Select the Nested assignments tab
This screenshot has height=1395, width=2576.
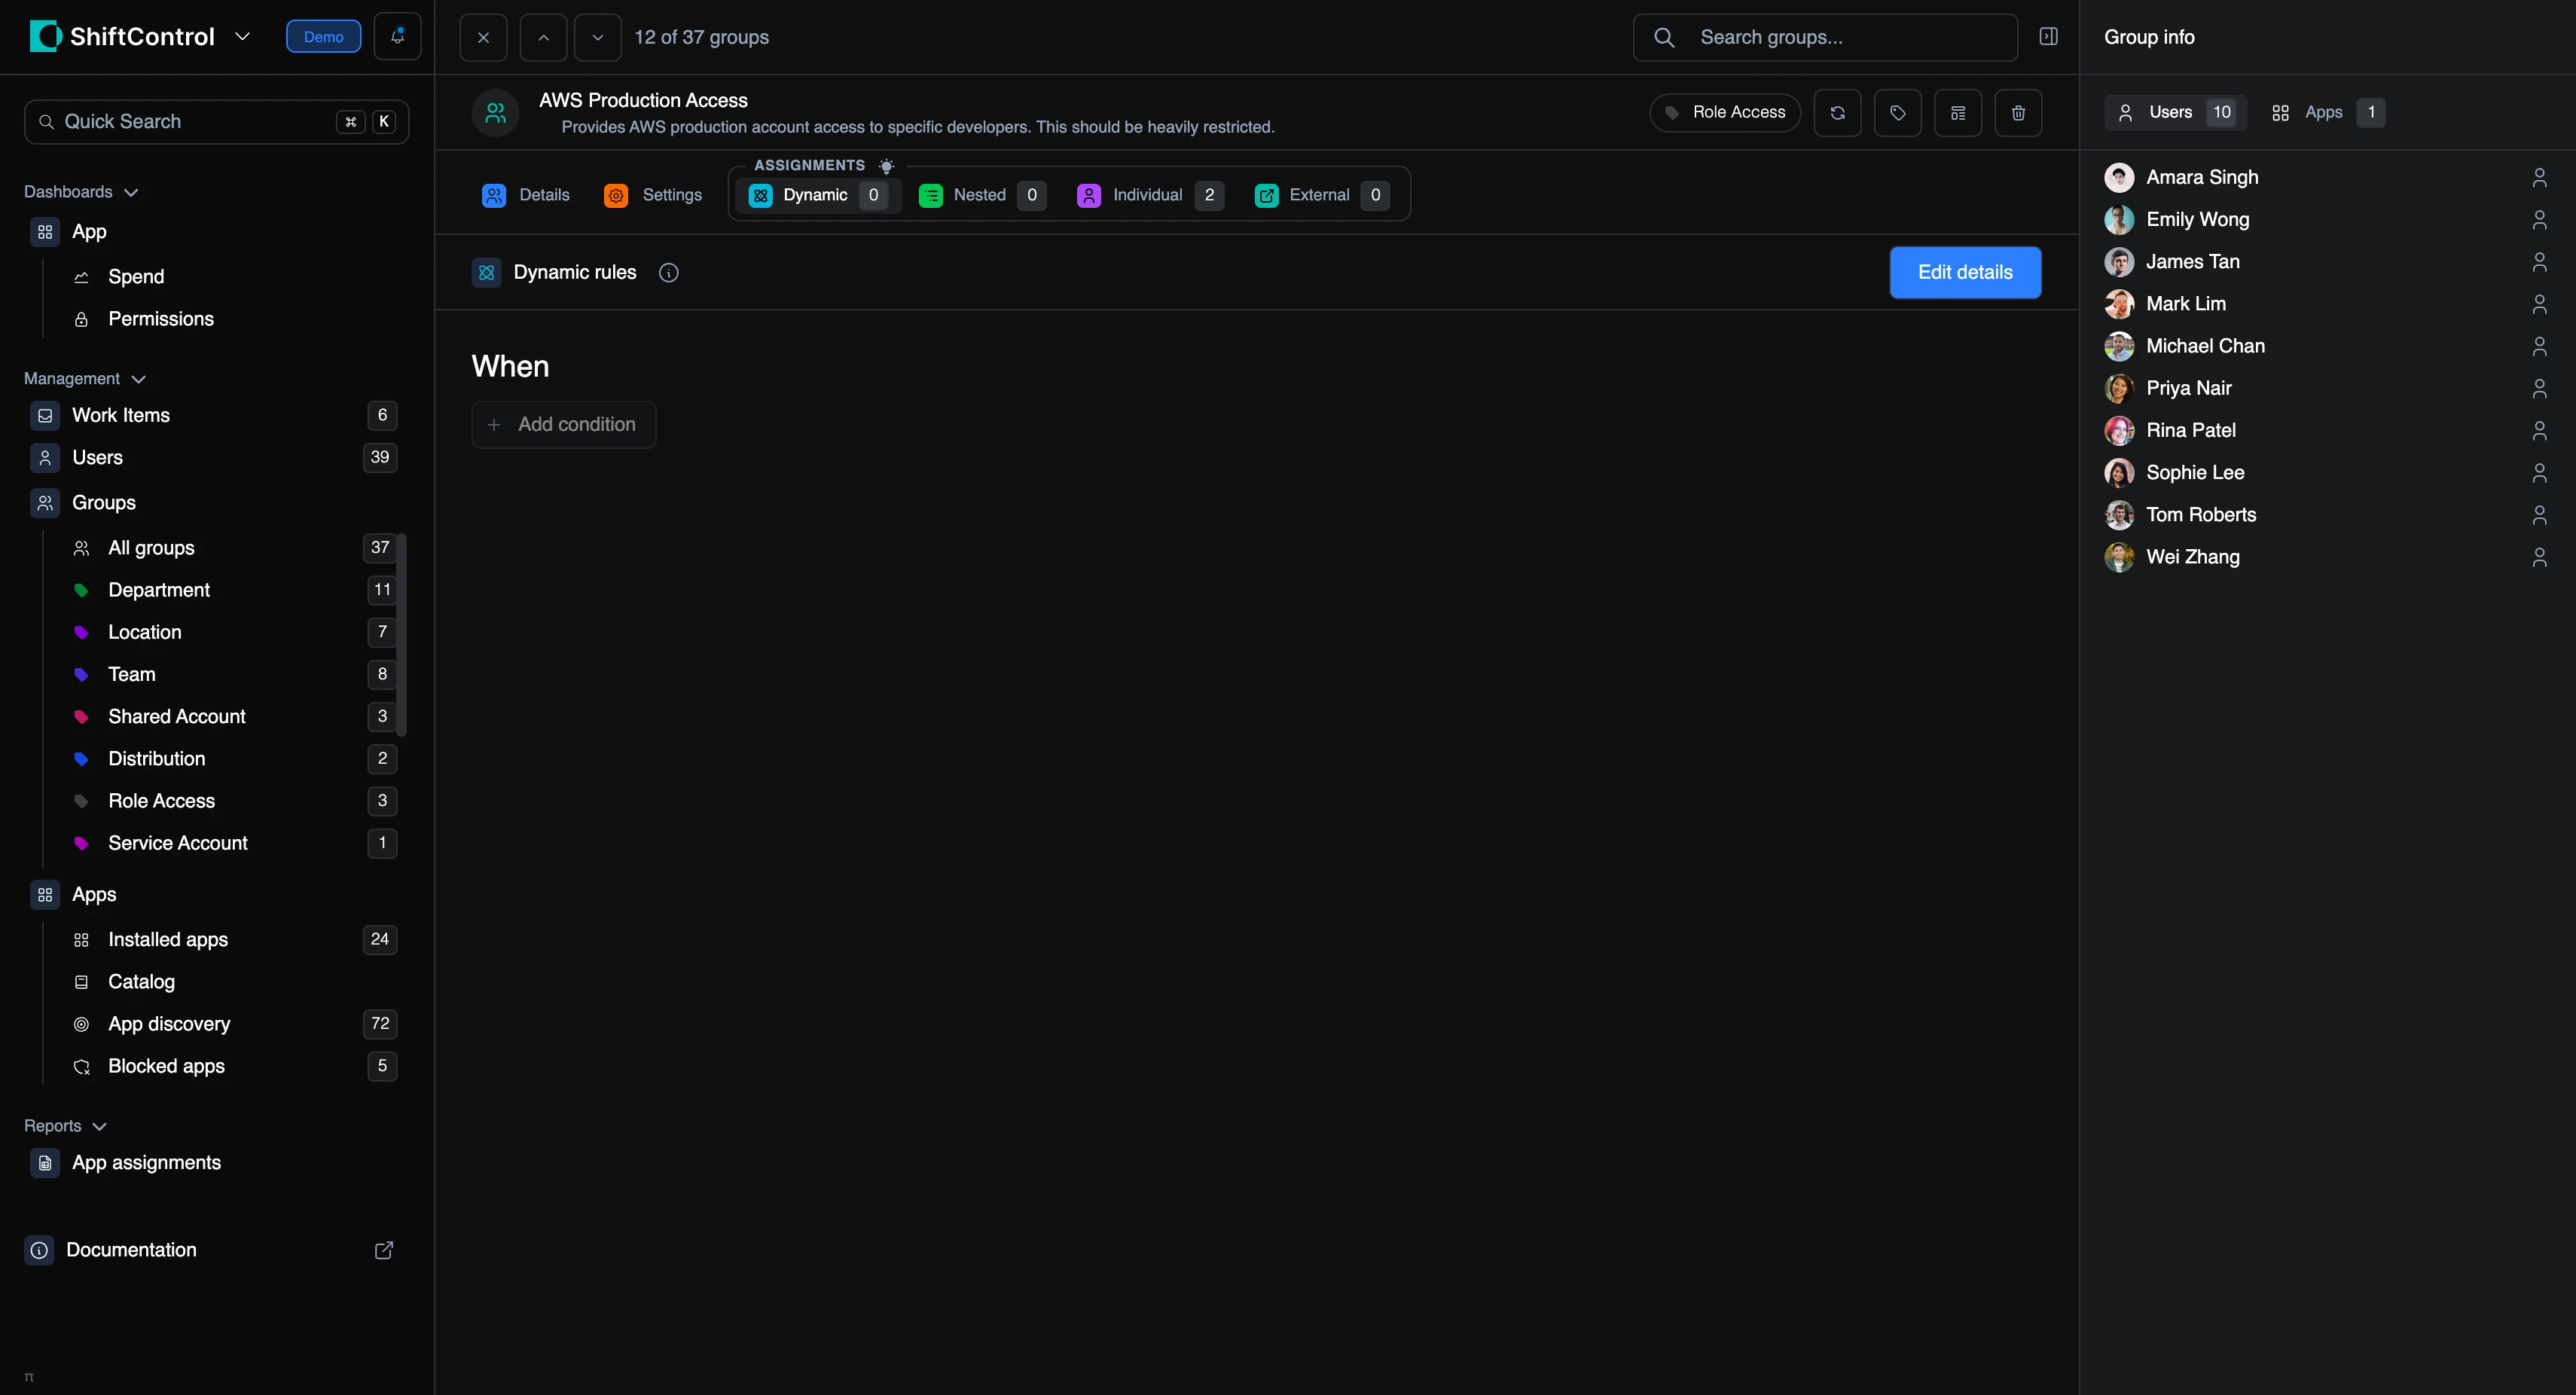tap(982, 195)
